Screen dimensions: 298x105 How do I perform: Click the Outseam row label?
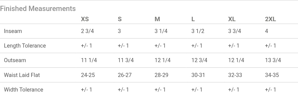[15, 60]
